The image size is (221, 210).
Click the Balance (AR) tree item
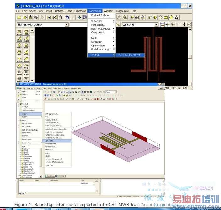tap(29, 169)
